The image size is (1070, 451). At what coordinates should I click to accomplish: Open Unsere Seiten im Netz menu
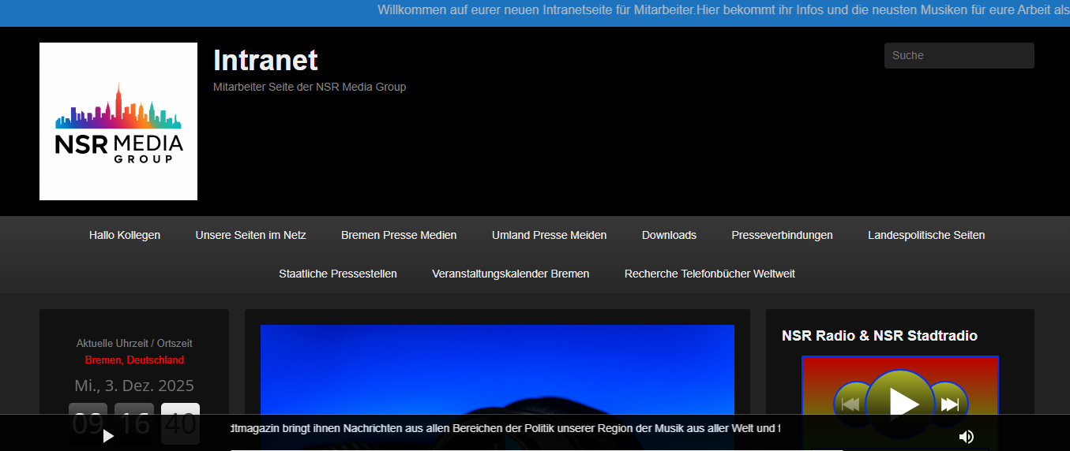(x=250, y=235)
